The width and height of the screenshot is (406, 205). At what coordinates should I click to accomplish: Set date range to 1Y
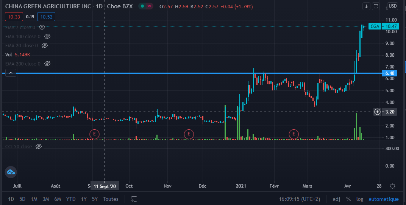click(x=84, y=199)
